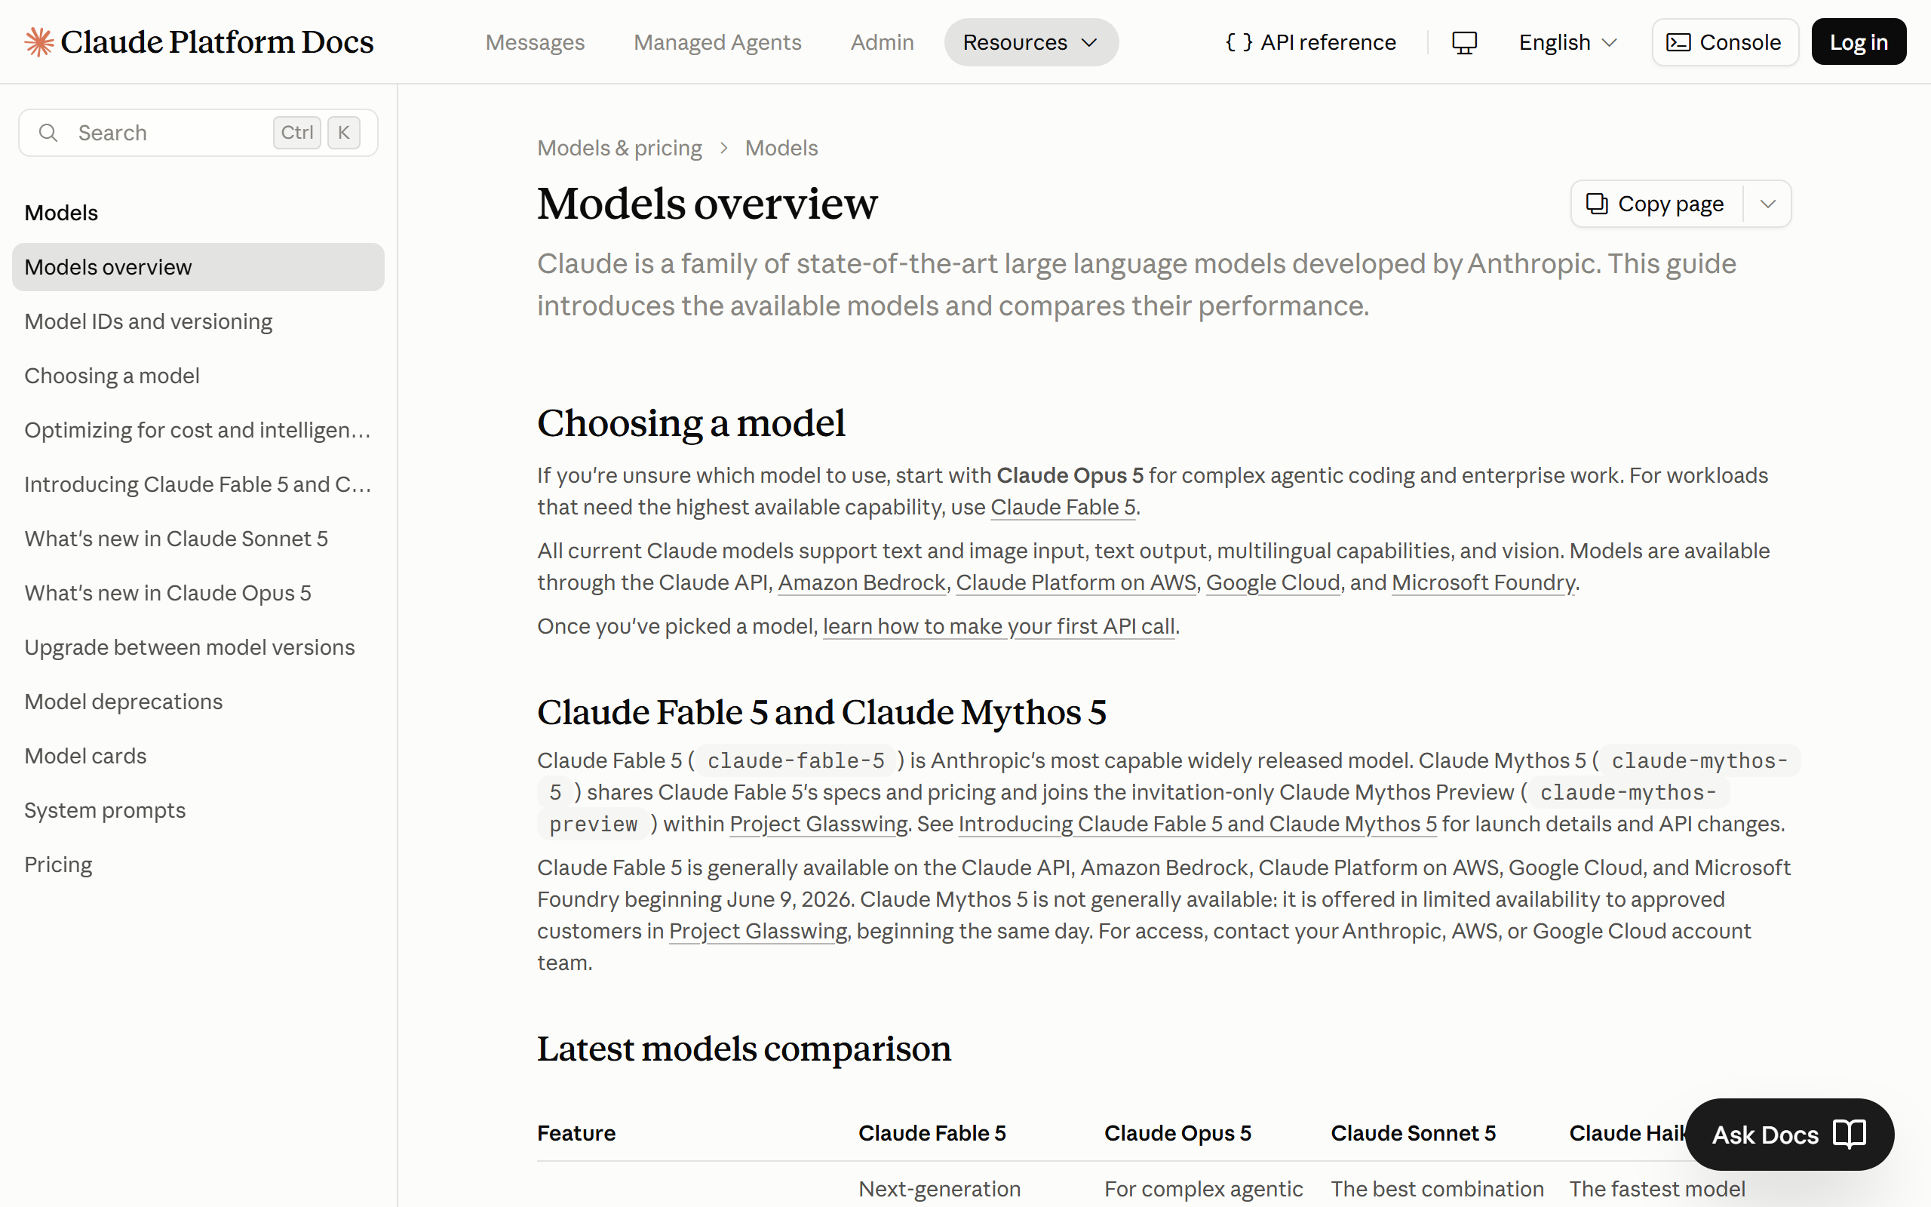This screenshot has height=1207, width=1931.
Task: Open the Ask Docs chat button
Action: coord(1789,1135)
